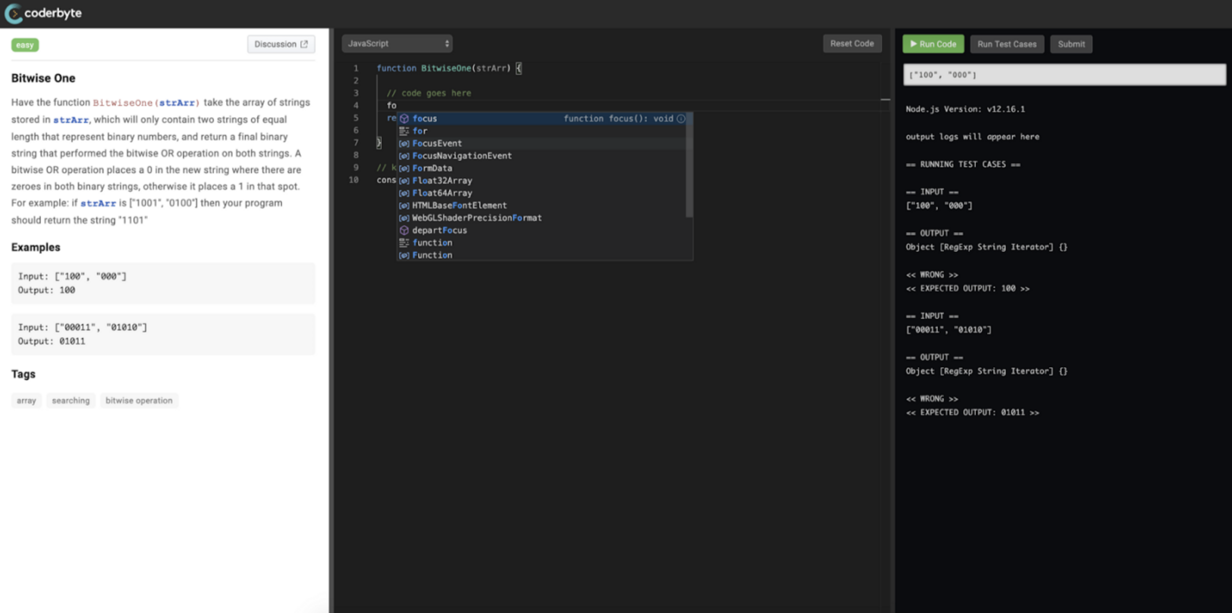The width and height of the screenshot is (1232, 613).
Task: Click the 'bitwise operation' tag
Action: [139, 401]
